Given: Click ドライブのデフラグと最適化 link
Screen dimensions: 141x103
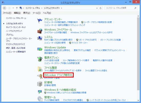Looking at the screenshot, I should click(73, 100).
